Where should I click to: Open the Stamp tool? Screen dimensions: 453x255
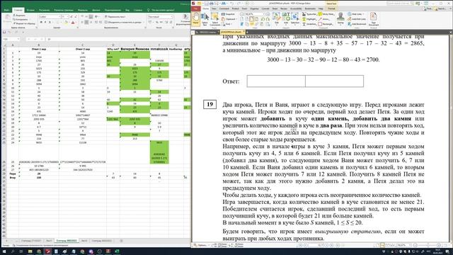pos(340,18)
